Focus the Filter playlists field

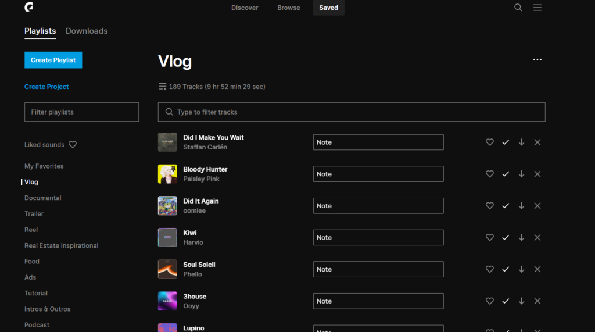point(81,112)
